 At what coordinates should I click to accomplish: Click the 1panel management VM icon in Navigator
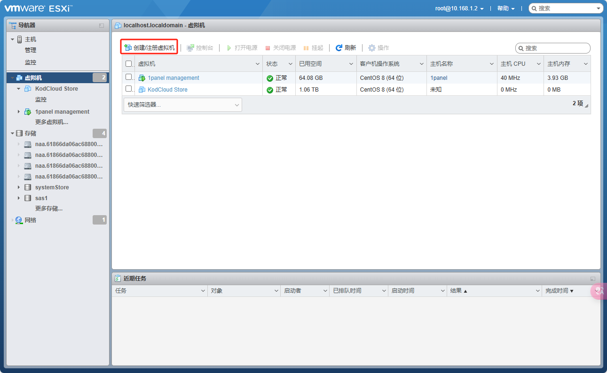[28, 112]
